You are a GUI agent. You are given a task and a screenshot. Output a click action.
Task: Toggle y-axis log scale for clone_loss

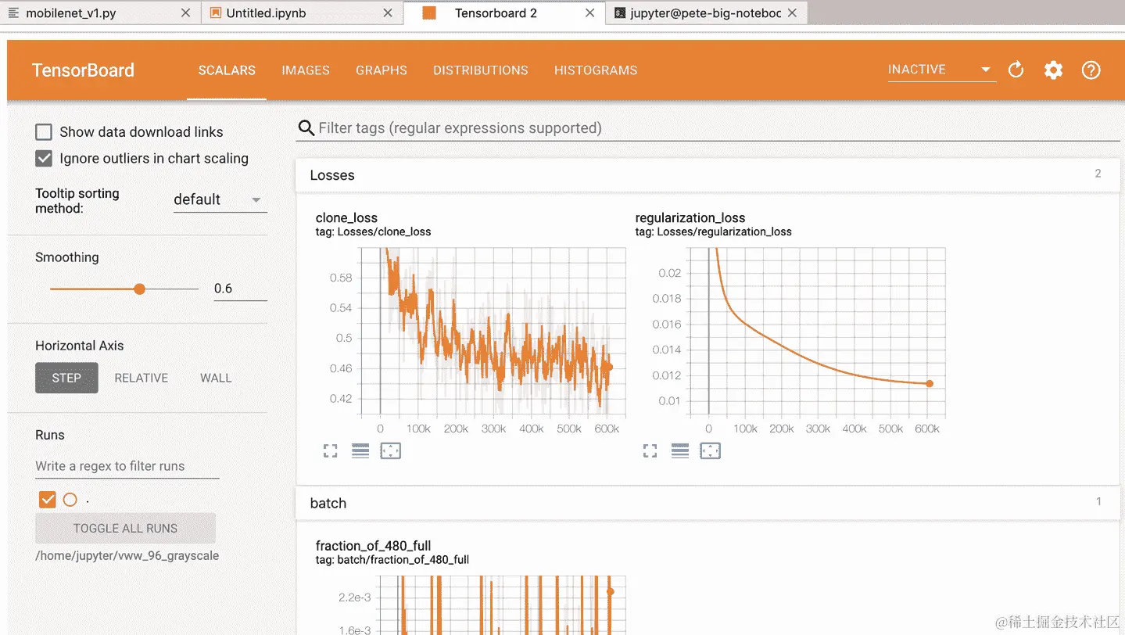pos(360,450)
